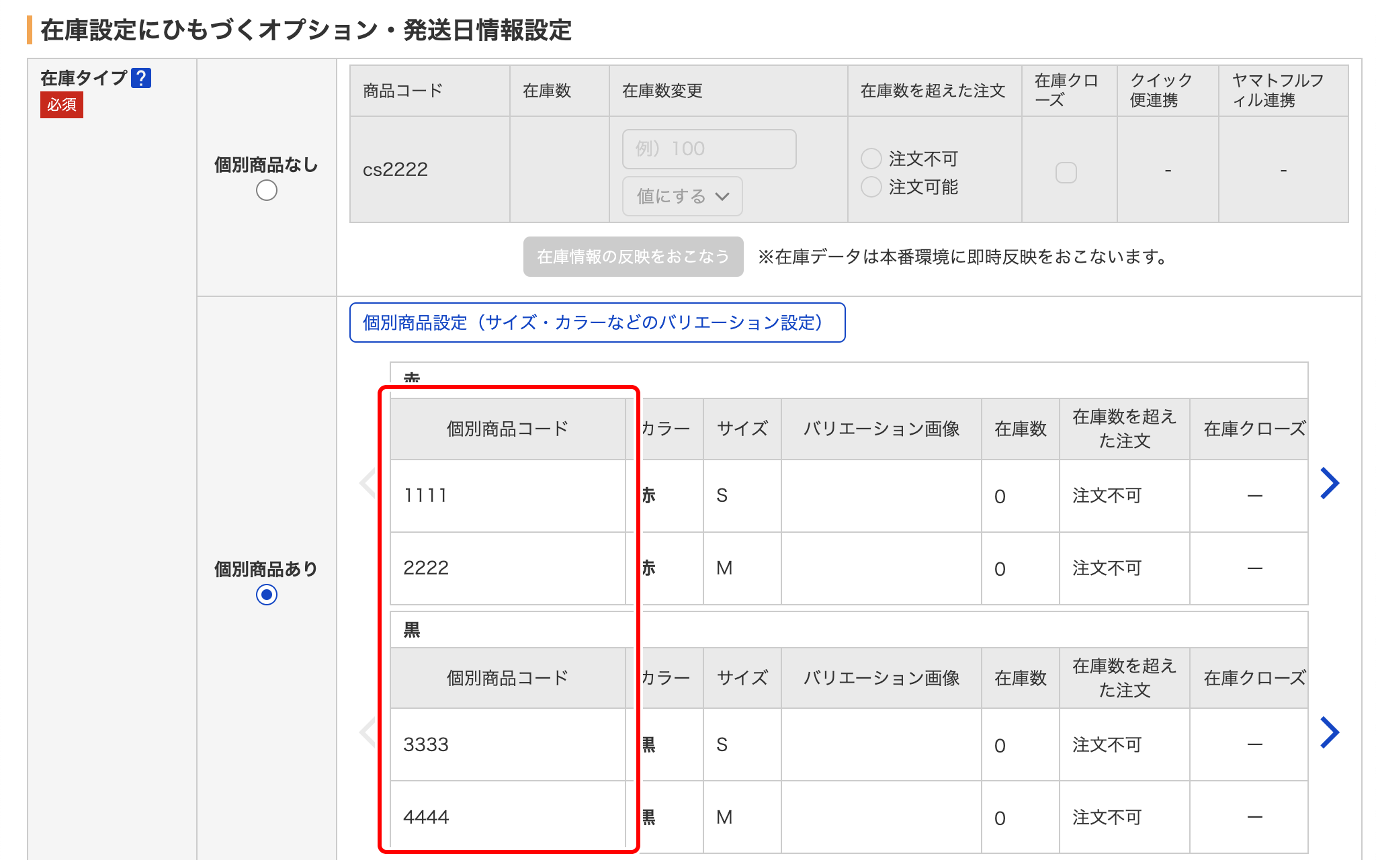Click left arrow of the 黒 variation table
The width and height of the screenshot is (1376, 860).
pos(368,732)
